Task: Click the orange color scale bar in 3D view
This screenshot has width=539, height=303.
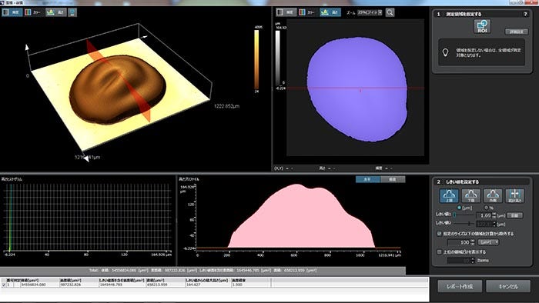Action: pos(256,58)
